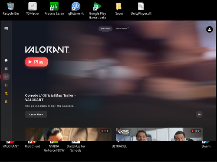Select the Teamfight Tactics sidebar icon

coord(6,93)
